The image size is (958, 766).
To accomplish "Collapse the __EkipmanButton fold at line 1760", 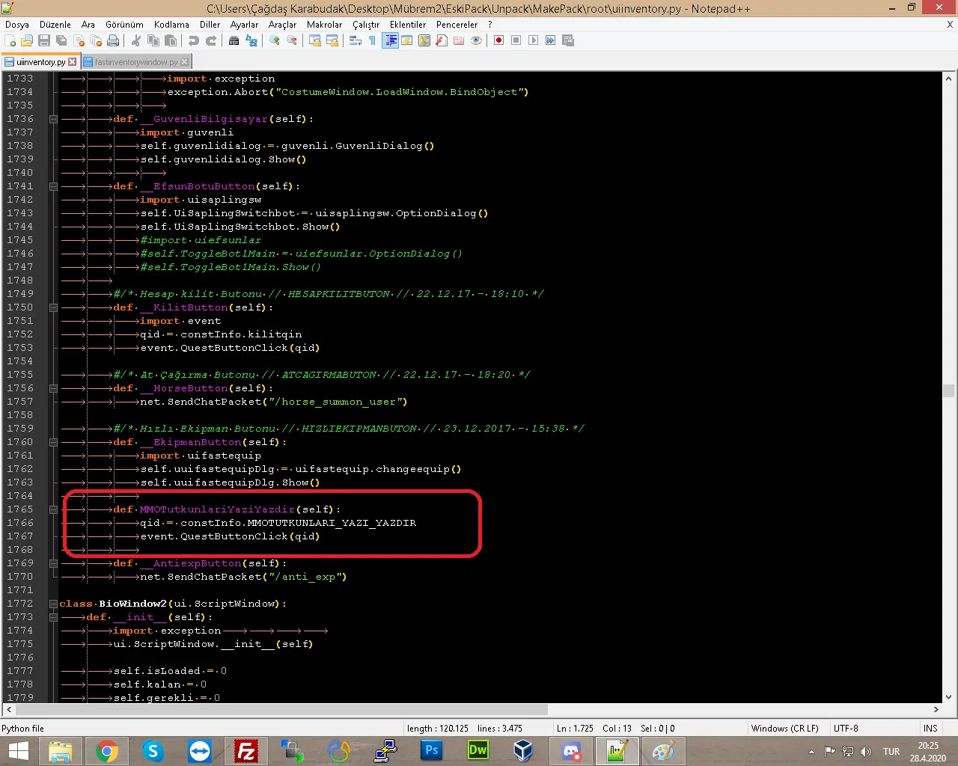I will [53, 442].
